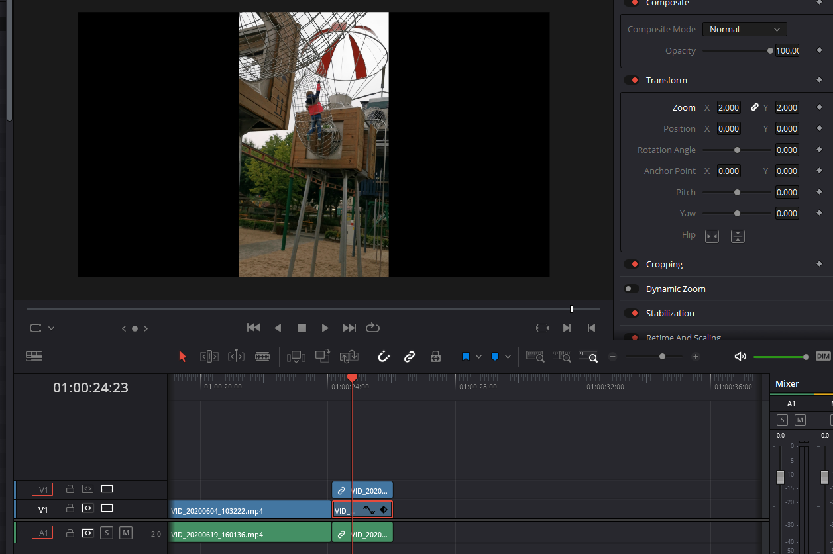Activate the Trim Edit Mode tool

[209, 357]
